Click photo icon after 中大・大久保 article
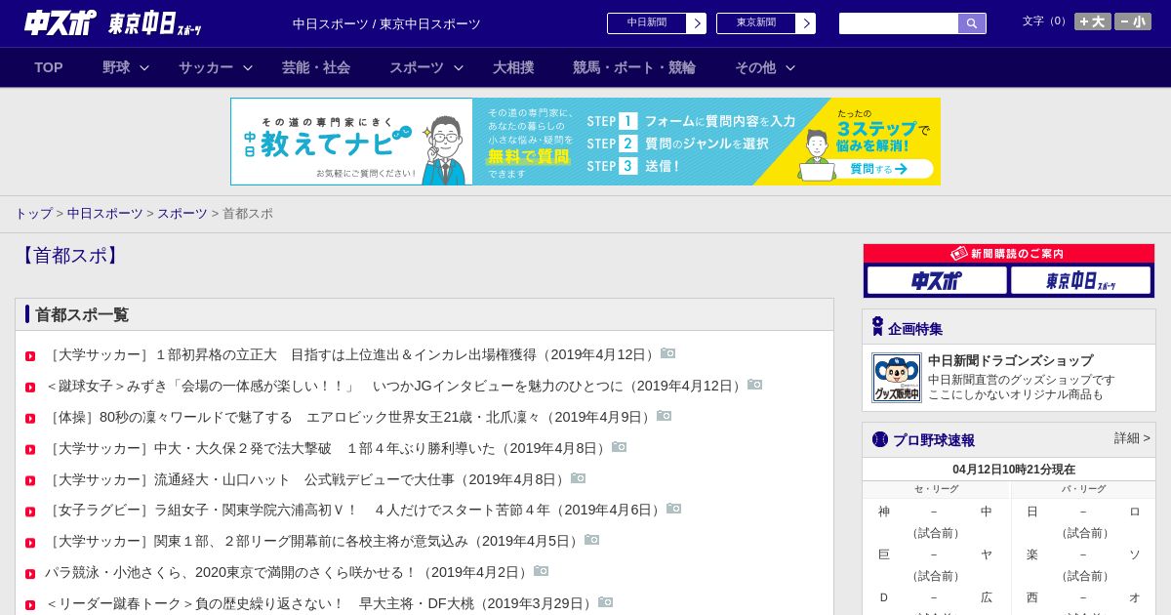 [x=620, y=447]
